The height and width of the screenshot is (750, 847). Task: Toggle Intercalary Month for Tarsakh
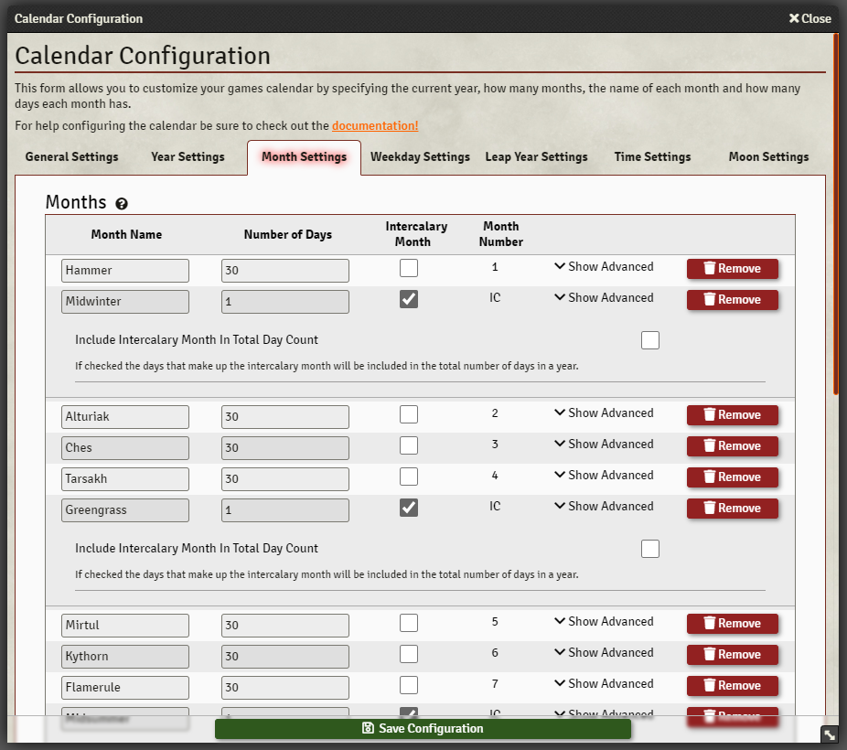pyautogui.click(x=408, y=477)
